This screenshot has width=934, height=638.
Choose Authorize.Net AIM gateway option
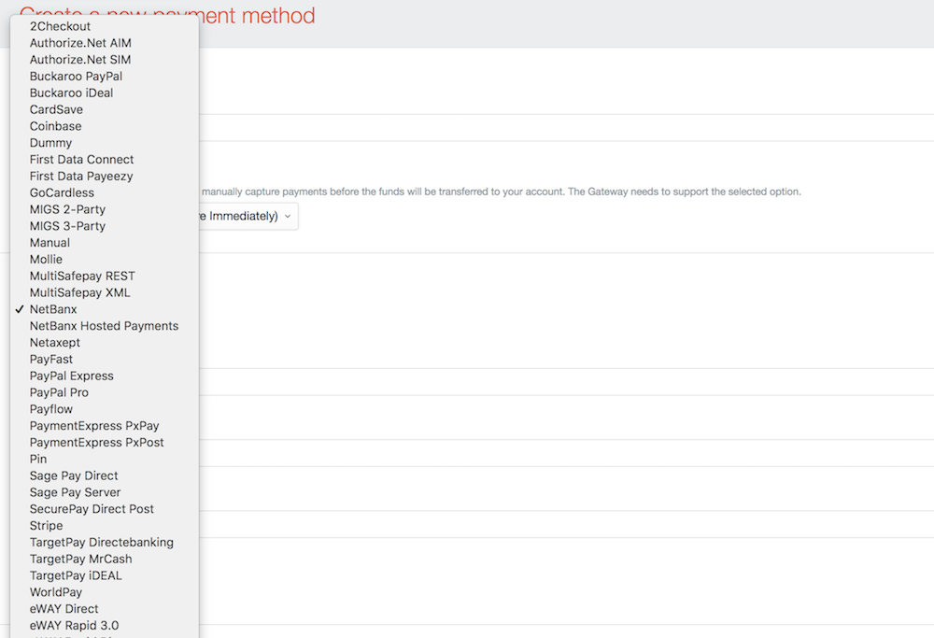(x=105, y=43)
